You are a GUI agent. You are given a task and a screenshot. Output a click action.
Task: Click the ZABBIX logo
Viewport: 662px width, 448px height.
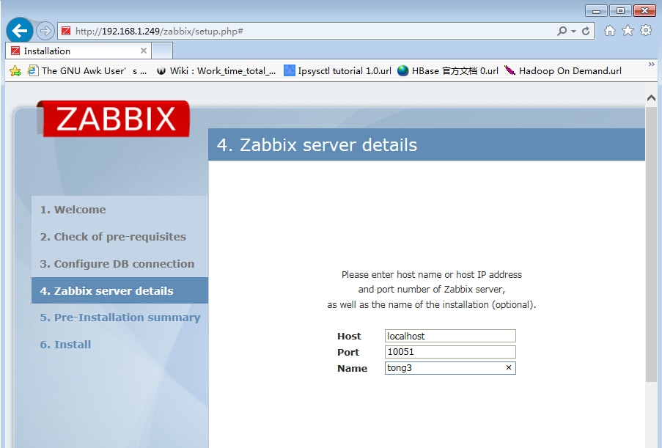click(x=114, y=119)
